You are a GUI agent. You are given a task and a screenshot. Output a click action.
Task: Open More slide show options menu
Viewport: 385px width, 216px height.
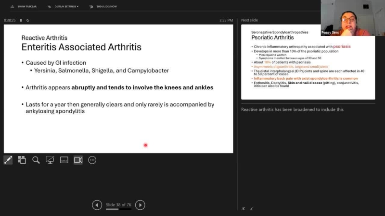[x=92, y=160]
